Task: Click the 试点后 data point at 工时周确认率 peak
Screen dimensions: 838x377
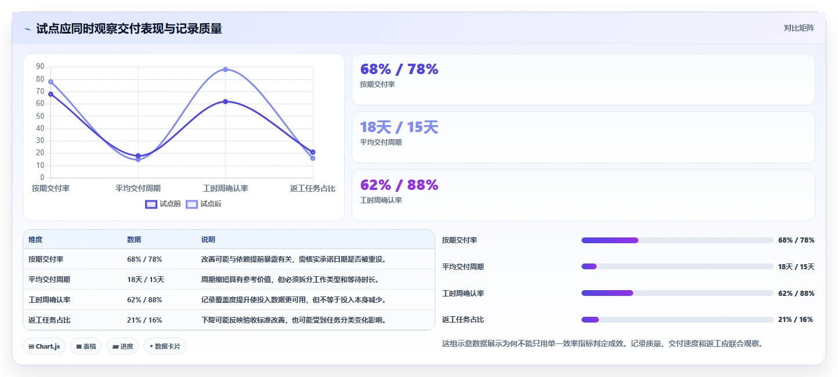Action: tap(225, 69)
